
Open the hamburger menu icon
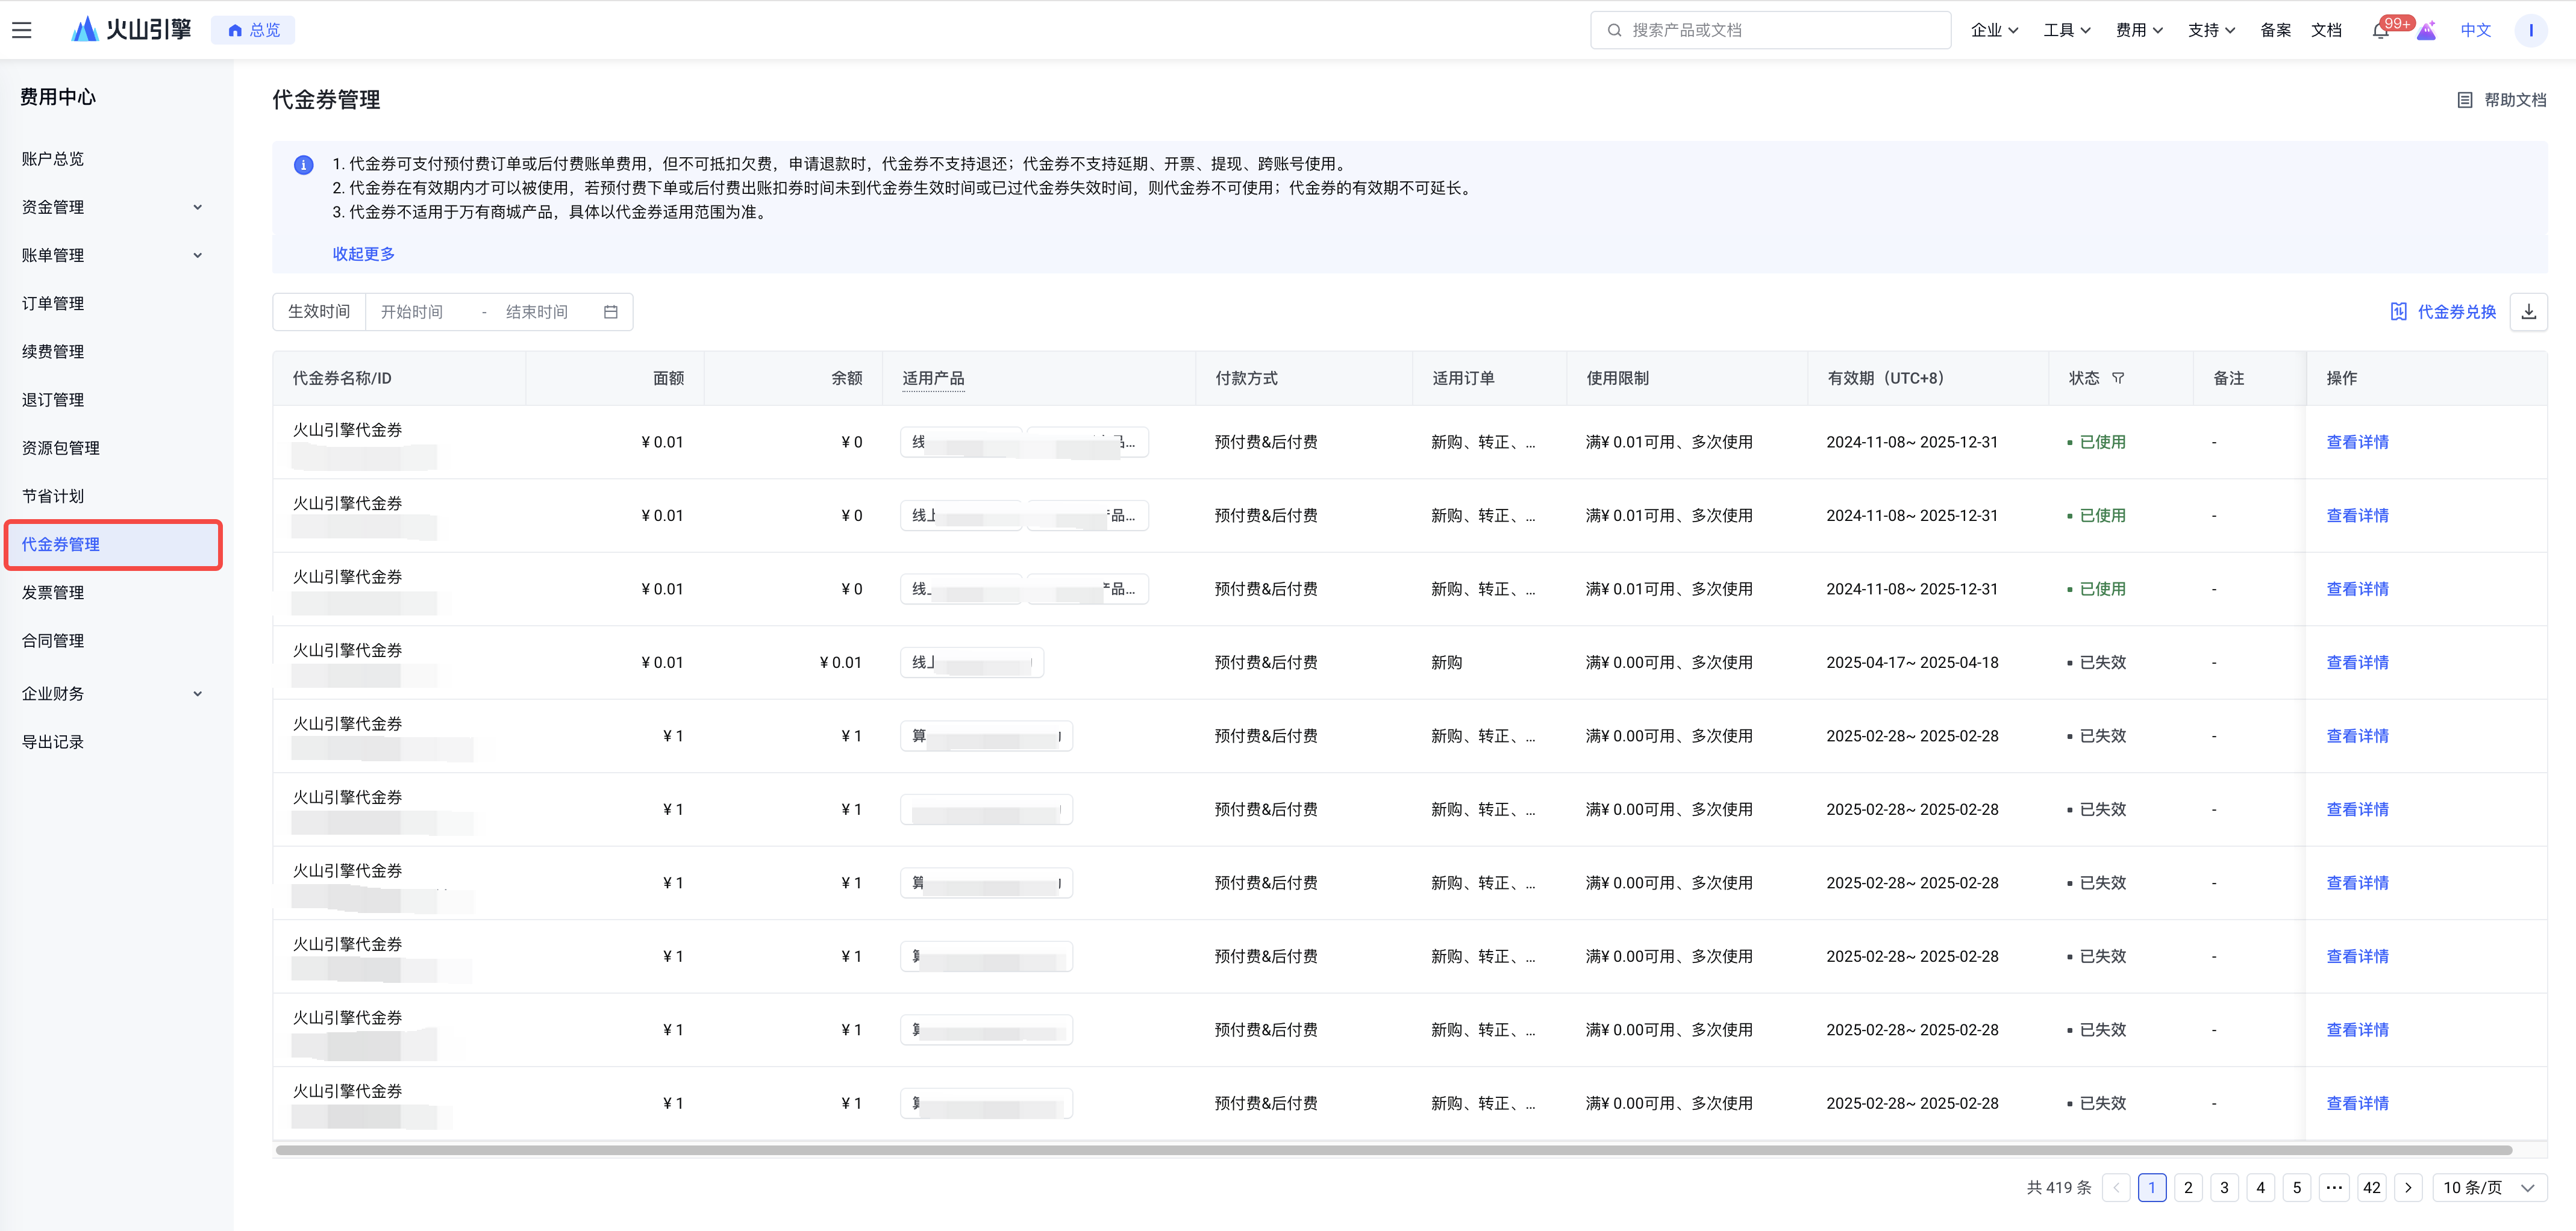click(x=22, y=30)
